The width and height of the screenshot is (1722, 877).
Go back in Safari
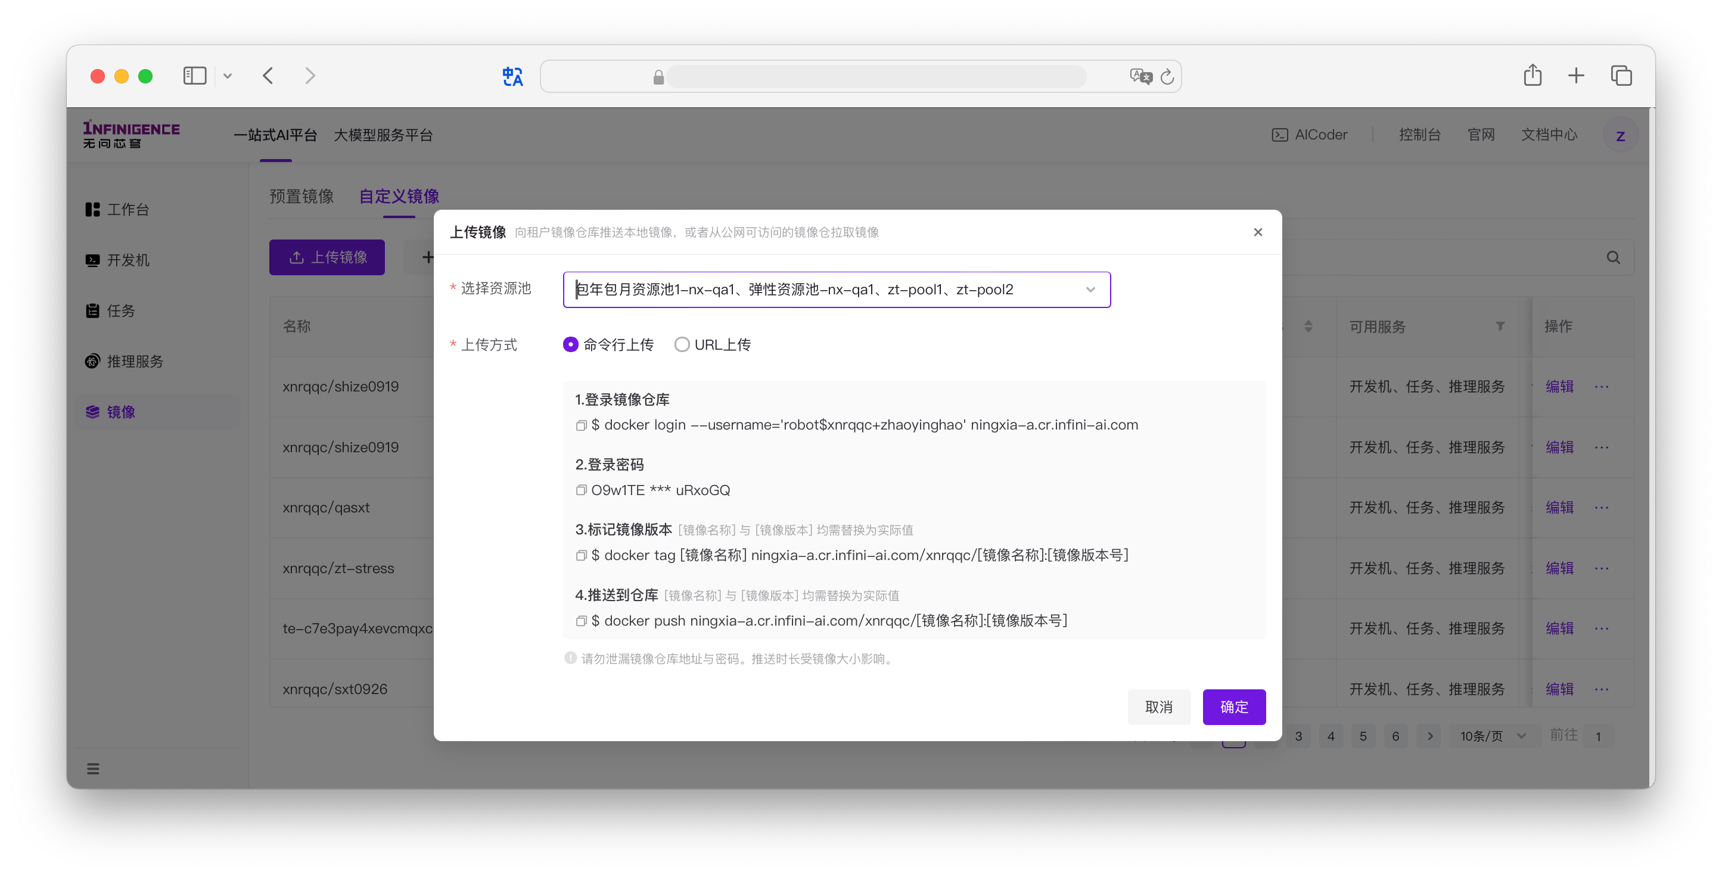pyautogui.click(x=268, y=76)
